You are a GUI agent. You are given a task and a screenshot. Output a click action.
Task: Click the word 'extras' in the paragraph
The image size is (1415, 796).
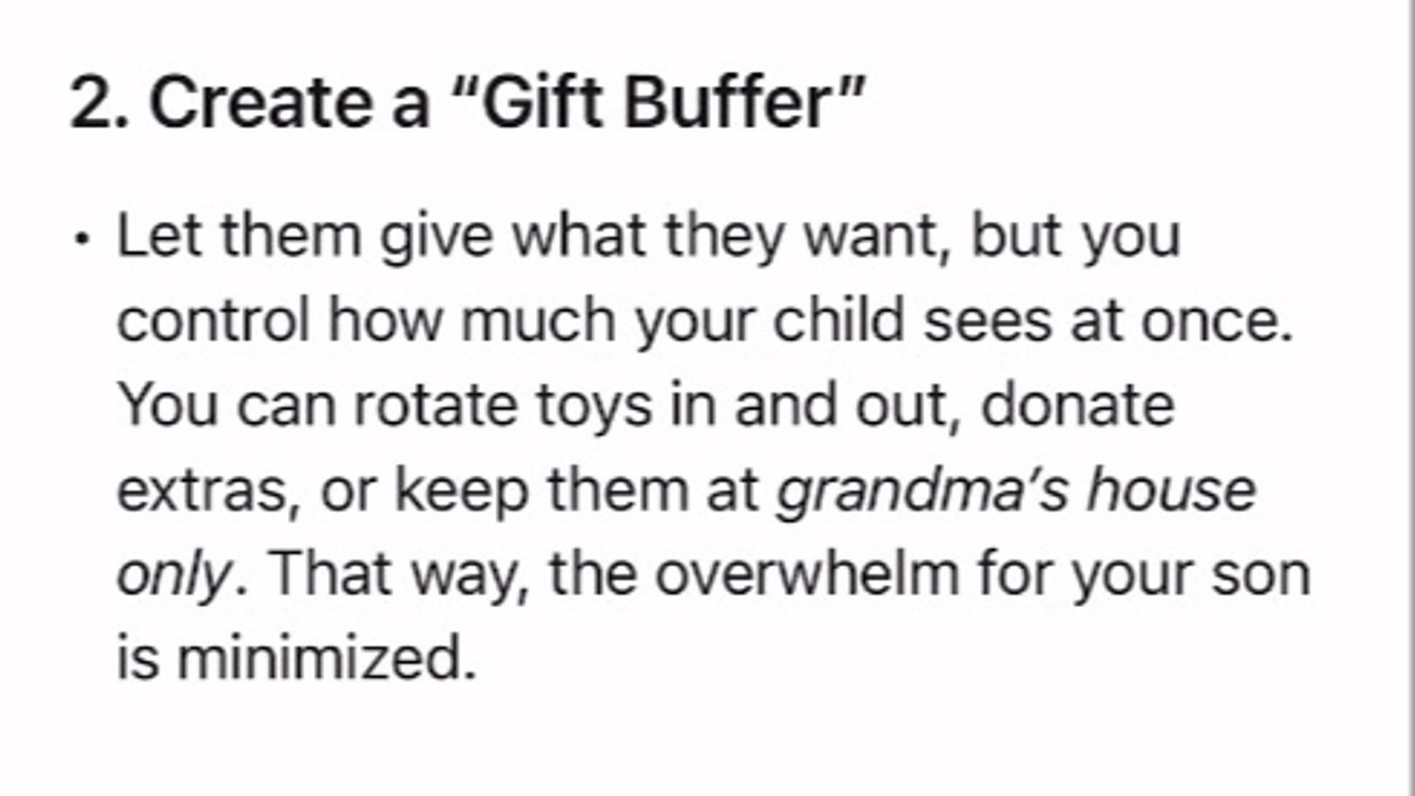(x=202, y=490)
